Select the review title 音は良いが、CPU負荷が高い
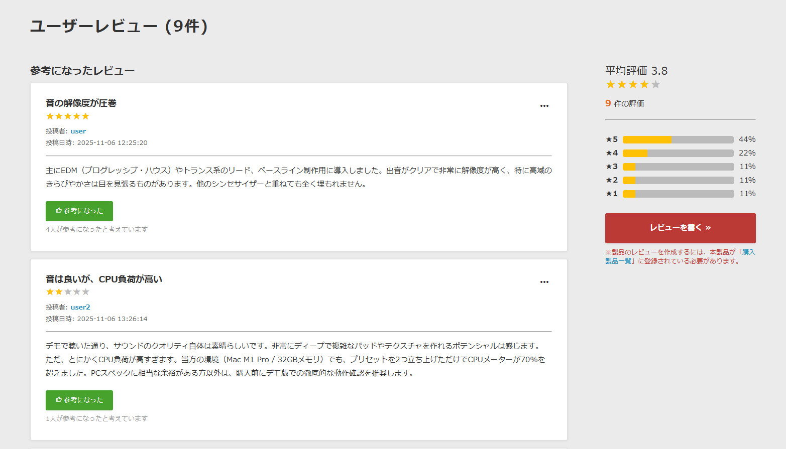 coord(104,279)
